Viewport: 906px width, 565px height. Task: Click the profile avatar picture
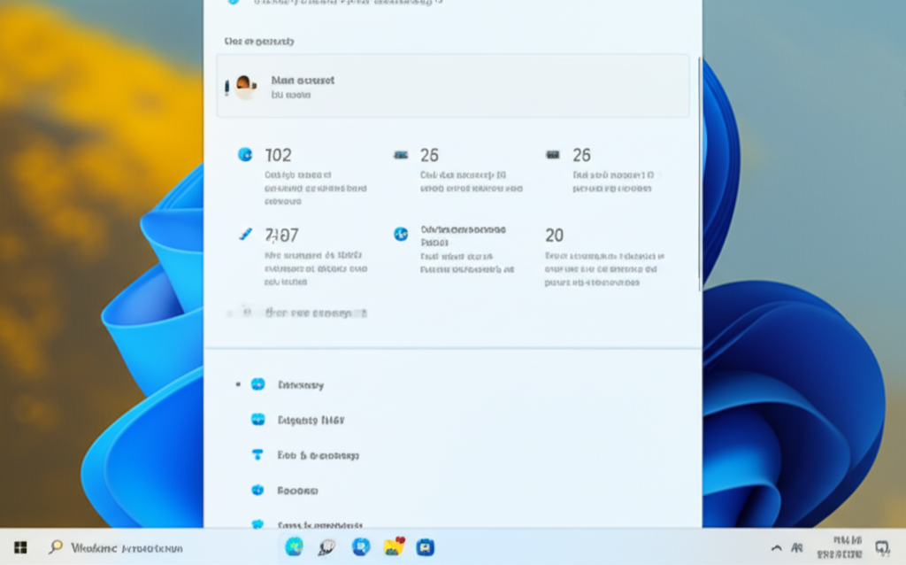[245, 86]
